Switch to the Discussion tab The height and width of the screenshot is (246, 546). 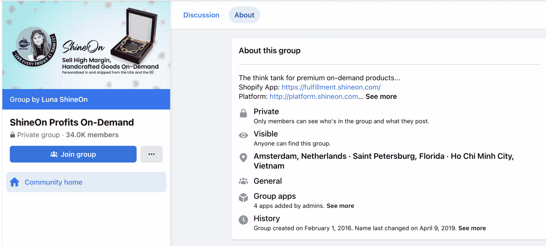(201, 15)
